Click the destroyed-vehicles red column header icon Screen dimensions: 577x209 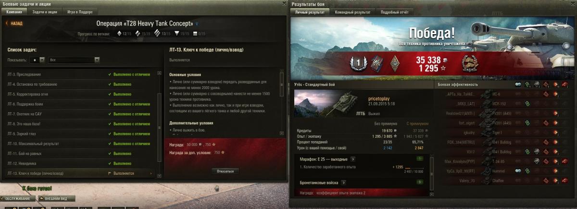pyautogui.click(x=565, y=84)
